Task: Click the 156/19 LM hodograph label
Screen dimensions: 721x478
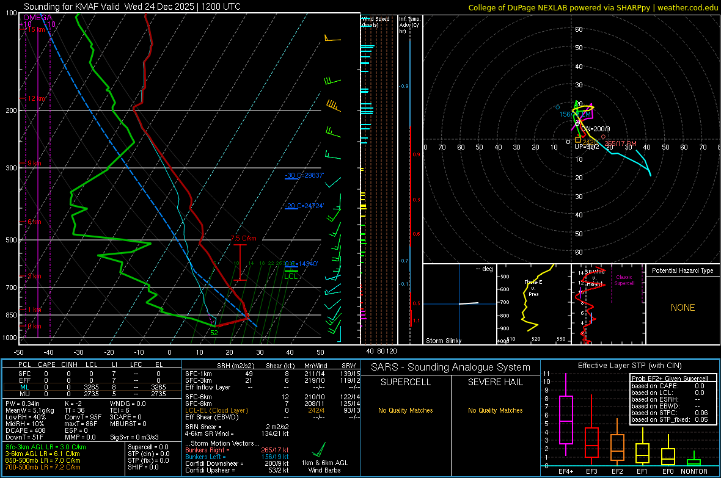Action: click(x=575, y=114)
